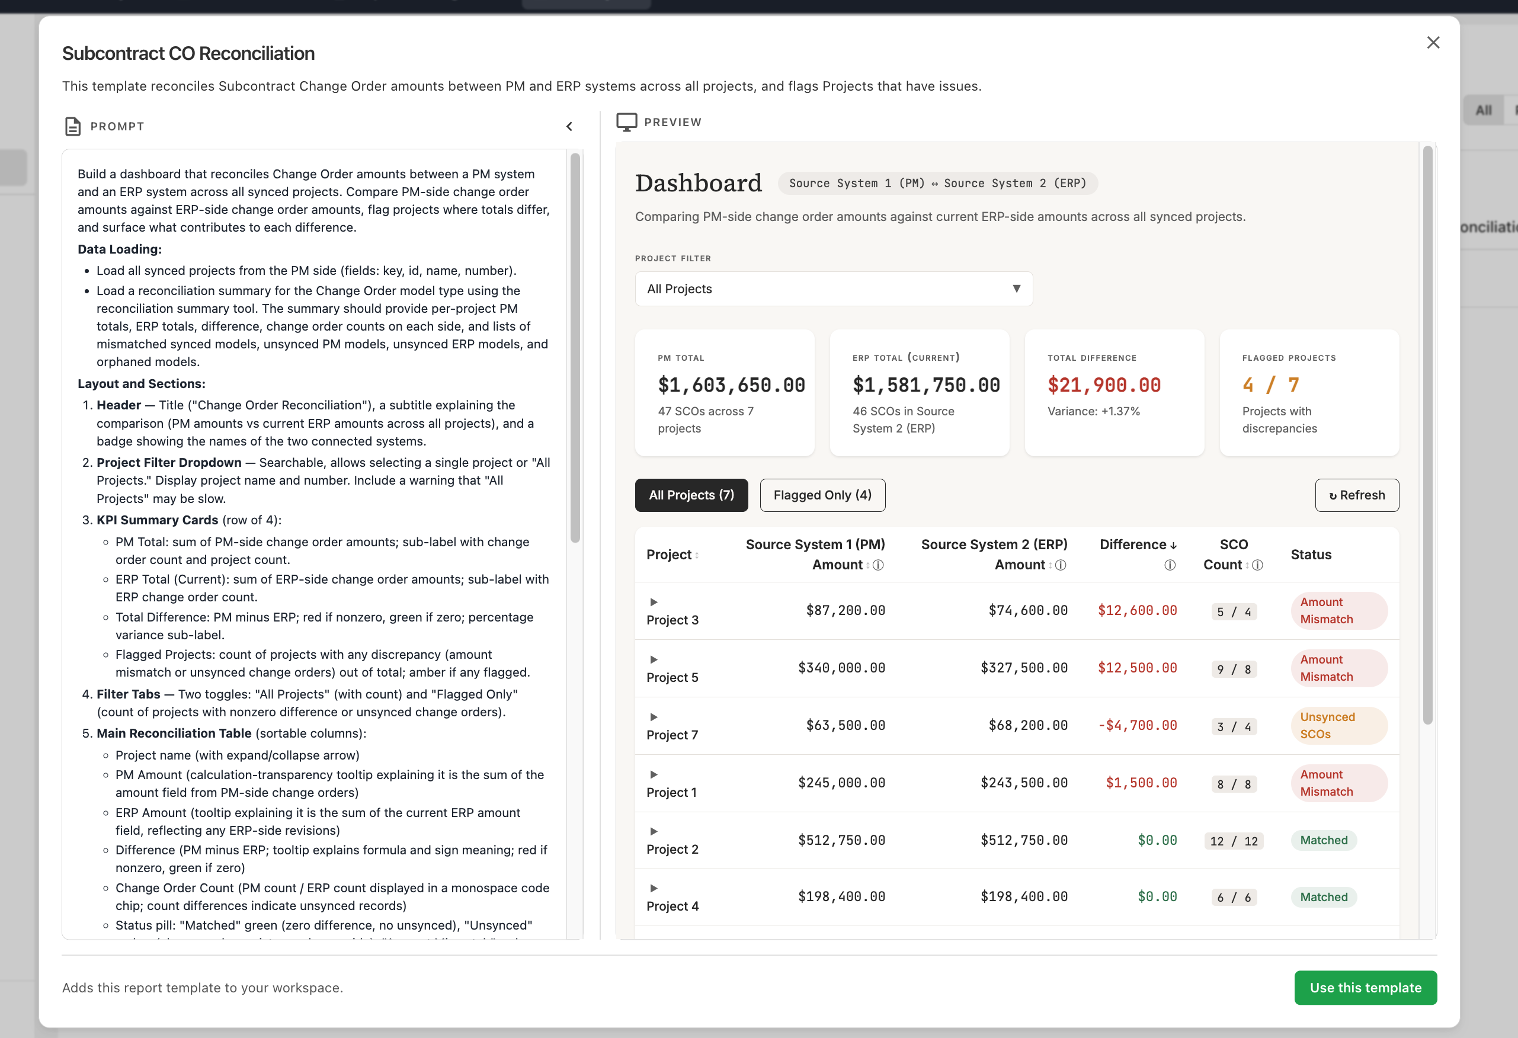
Task: Collapse the Prompt panel with the chevron
Action: pos(569,126)
